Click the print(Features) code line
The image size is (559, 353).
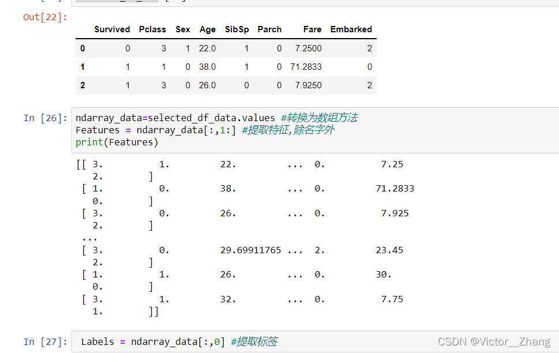pos(117,142)
